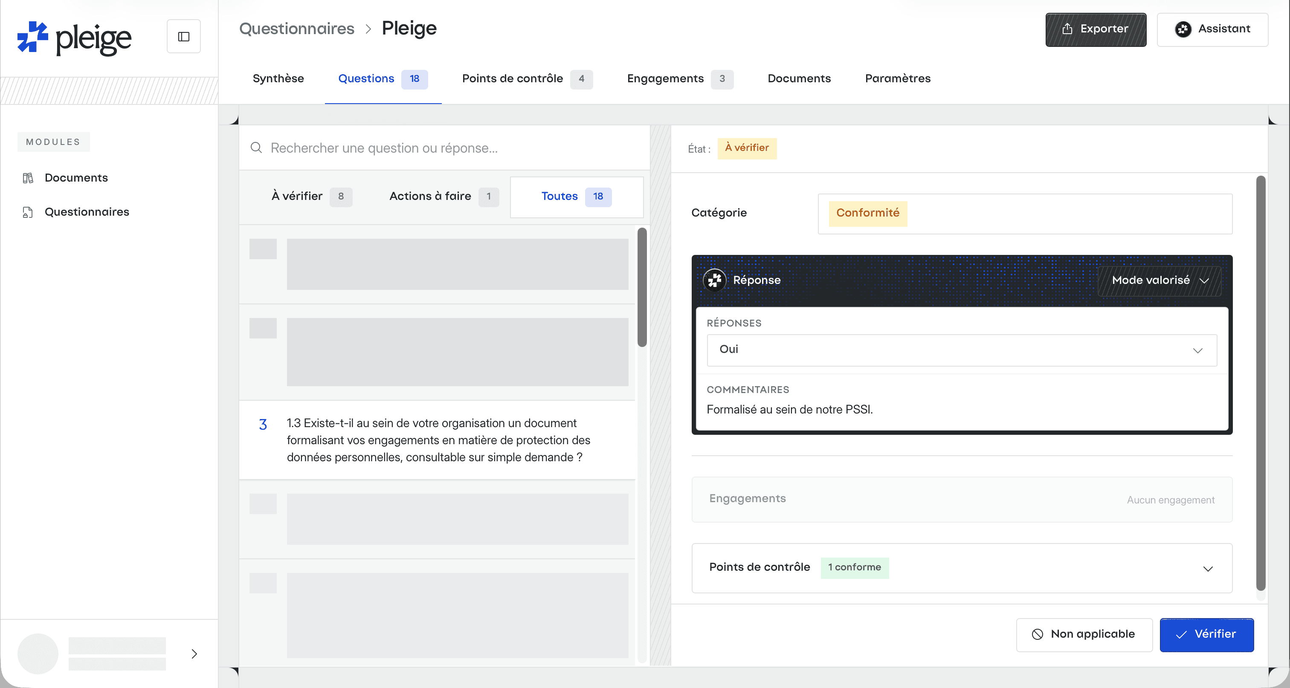This screenshot has width=1290, height=688.
Task: Click the À vérifier status badge
Action: pyautogui.click(x=747, y=148)
